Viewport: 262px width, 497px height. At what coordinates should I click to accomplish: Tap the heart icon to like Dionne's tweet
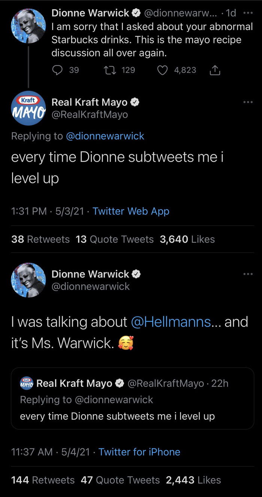162,70
